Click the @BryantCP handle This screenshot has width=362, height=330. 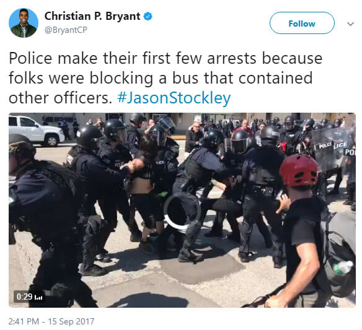66,30
